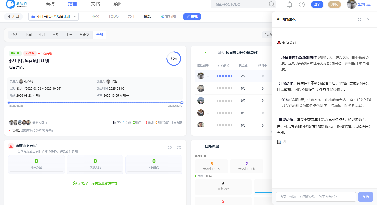Image resolution: width=378 pixels, height=205 pixels.
Task: Click the 资源冲突分析 warning icon
Action: coord(11,146)
